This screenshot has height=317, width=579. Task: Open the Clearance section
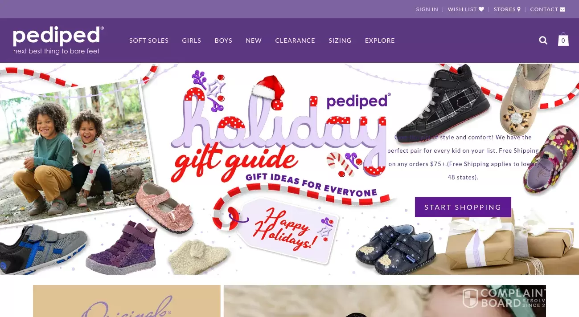[x=295, y=41]
